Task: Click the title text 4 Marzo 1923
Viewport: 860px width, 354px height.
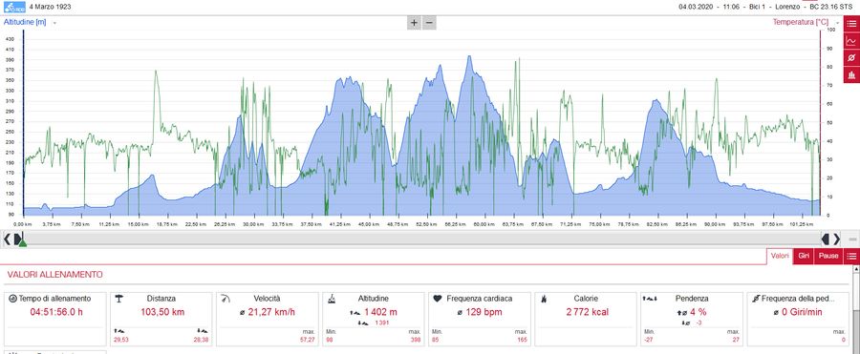Action: coord(50,7)
